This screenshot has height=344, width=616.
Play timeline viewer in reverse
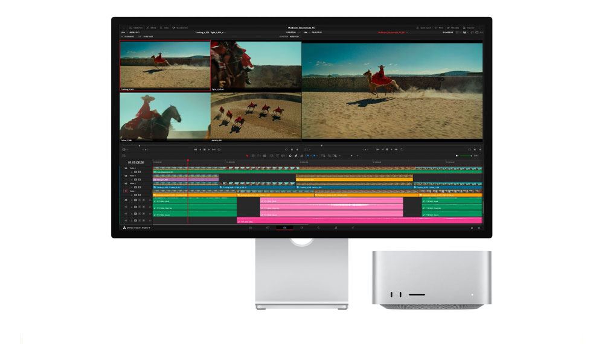(382, 150)
